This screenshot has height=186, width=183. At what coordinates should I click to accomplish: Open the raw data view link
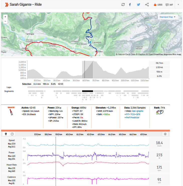coord(134,111)
